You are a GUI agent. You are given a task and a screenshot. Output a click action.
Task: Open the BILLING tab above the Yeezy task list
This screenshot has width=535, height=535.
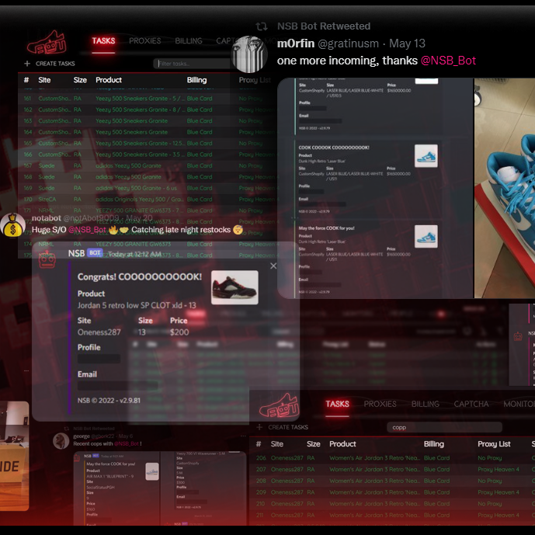pos(188,41)
